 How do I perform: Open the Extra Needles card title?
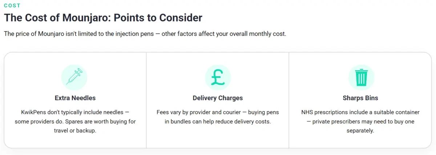coord(75,98)
